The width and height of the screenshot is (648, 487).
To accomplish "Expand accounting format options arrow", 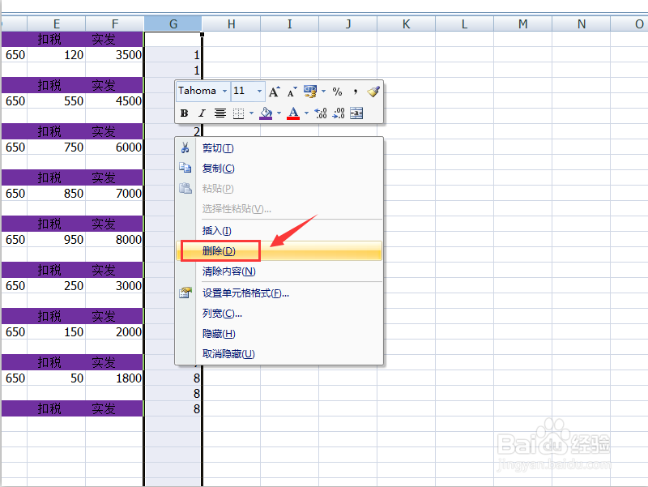I will [323, 91].
